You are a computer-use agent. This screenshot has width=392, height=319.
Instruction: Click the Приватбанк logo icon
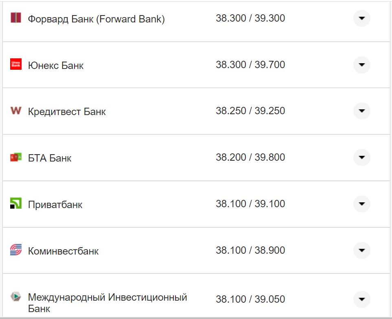coord(16,204)
